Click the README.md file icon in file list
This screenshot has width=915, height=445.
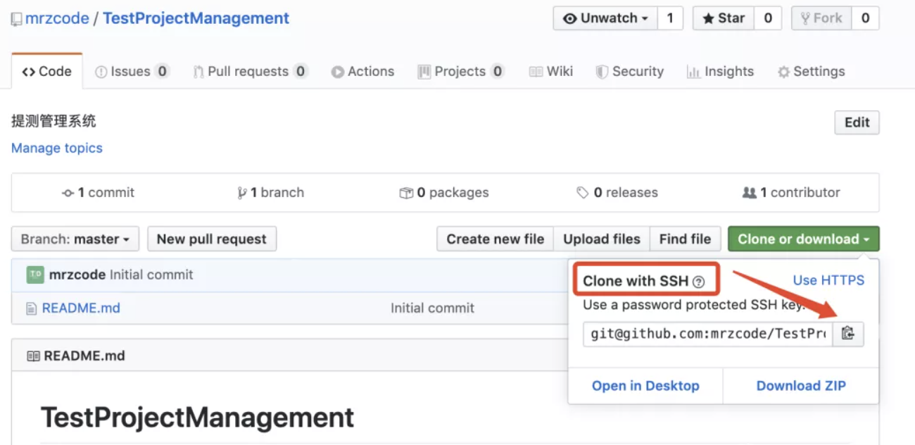30,308
